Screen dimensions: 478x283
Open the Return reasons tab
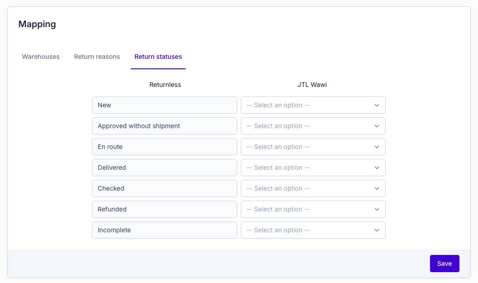coord(97,57)
